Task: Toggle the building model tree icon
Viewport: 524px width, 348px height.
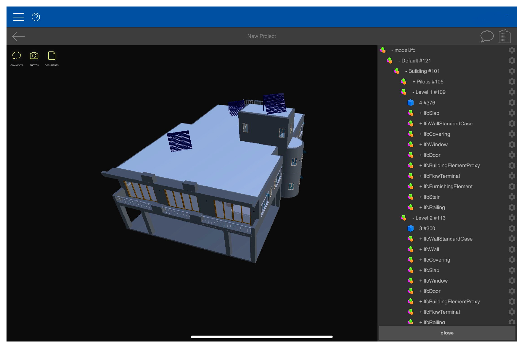Action: 504,36
